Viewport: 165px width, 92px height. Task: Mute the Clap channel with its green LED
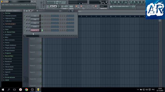pos(25,19)
